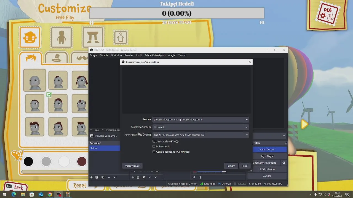Expand the dropdown right of the source toolbar
The width and height of the screenshot is (353, 198).
pyautogui.click(x=284, y=136)
